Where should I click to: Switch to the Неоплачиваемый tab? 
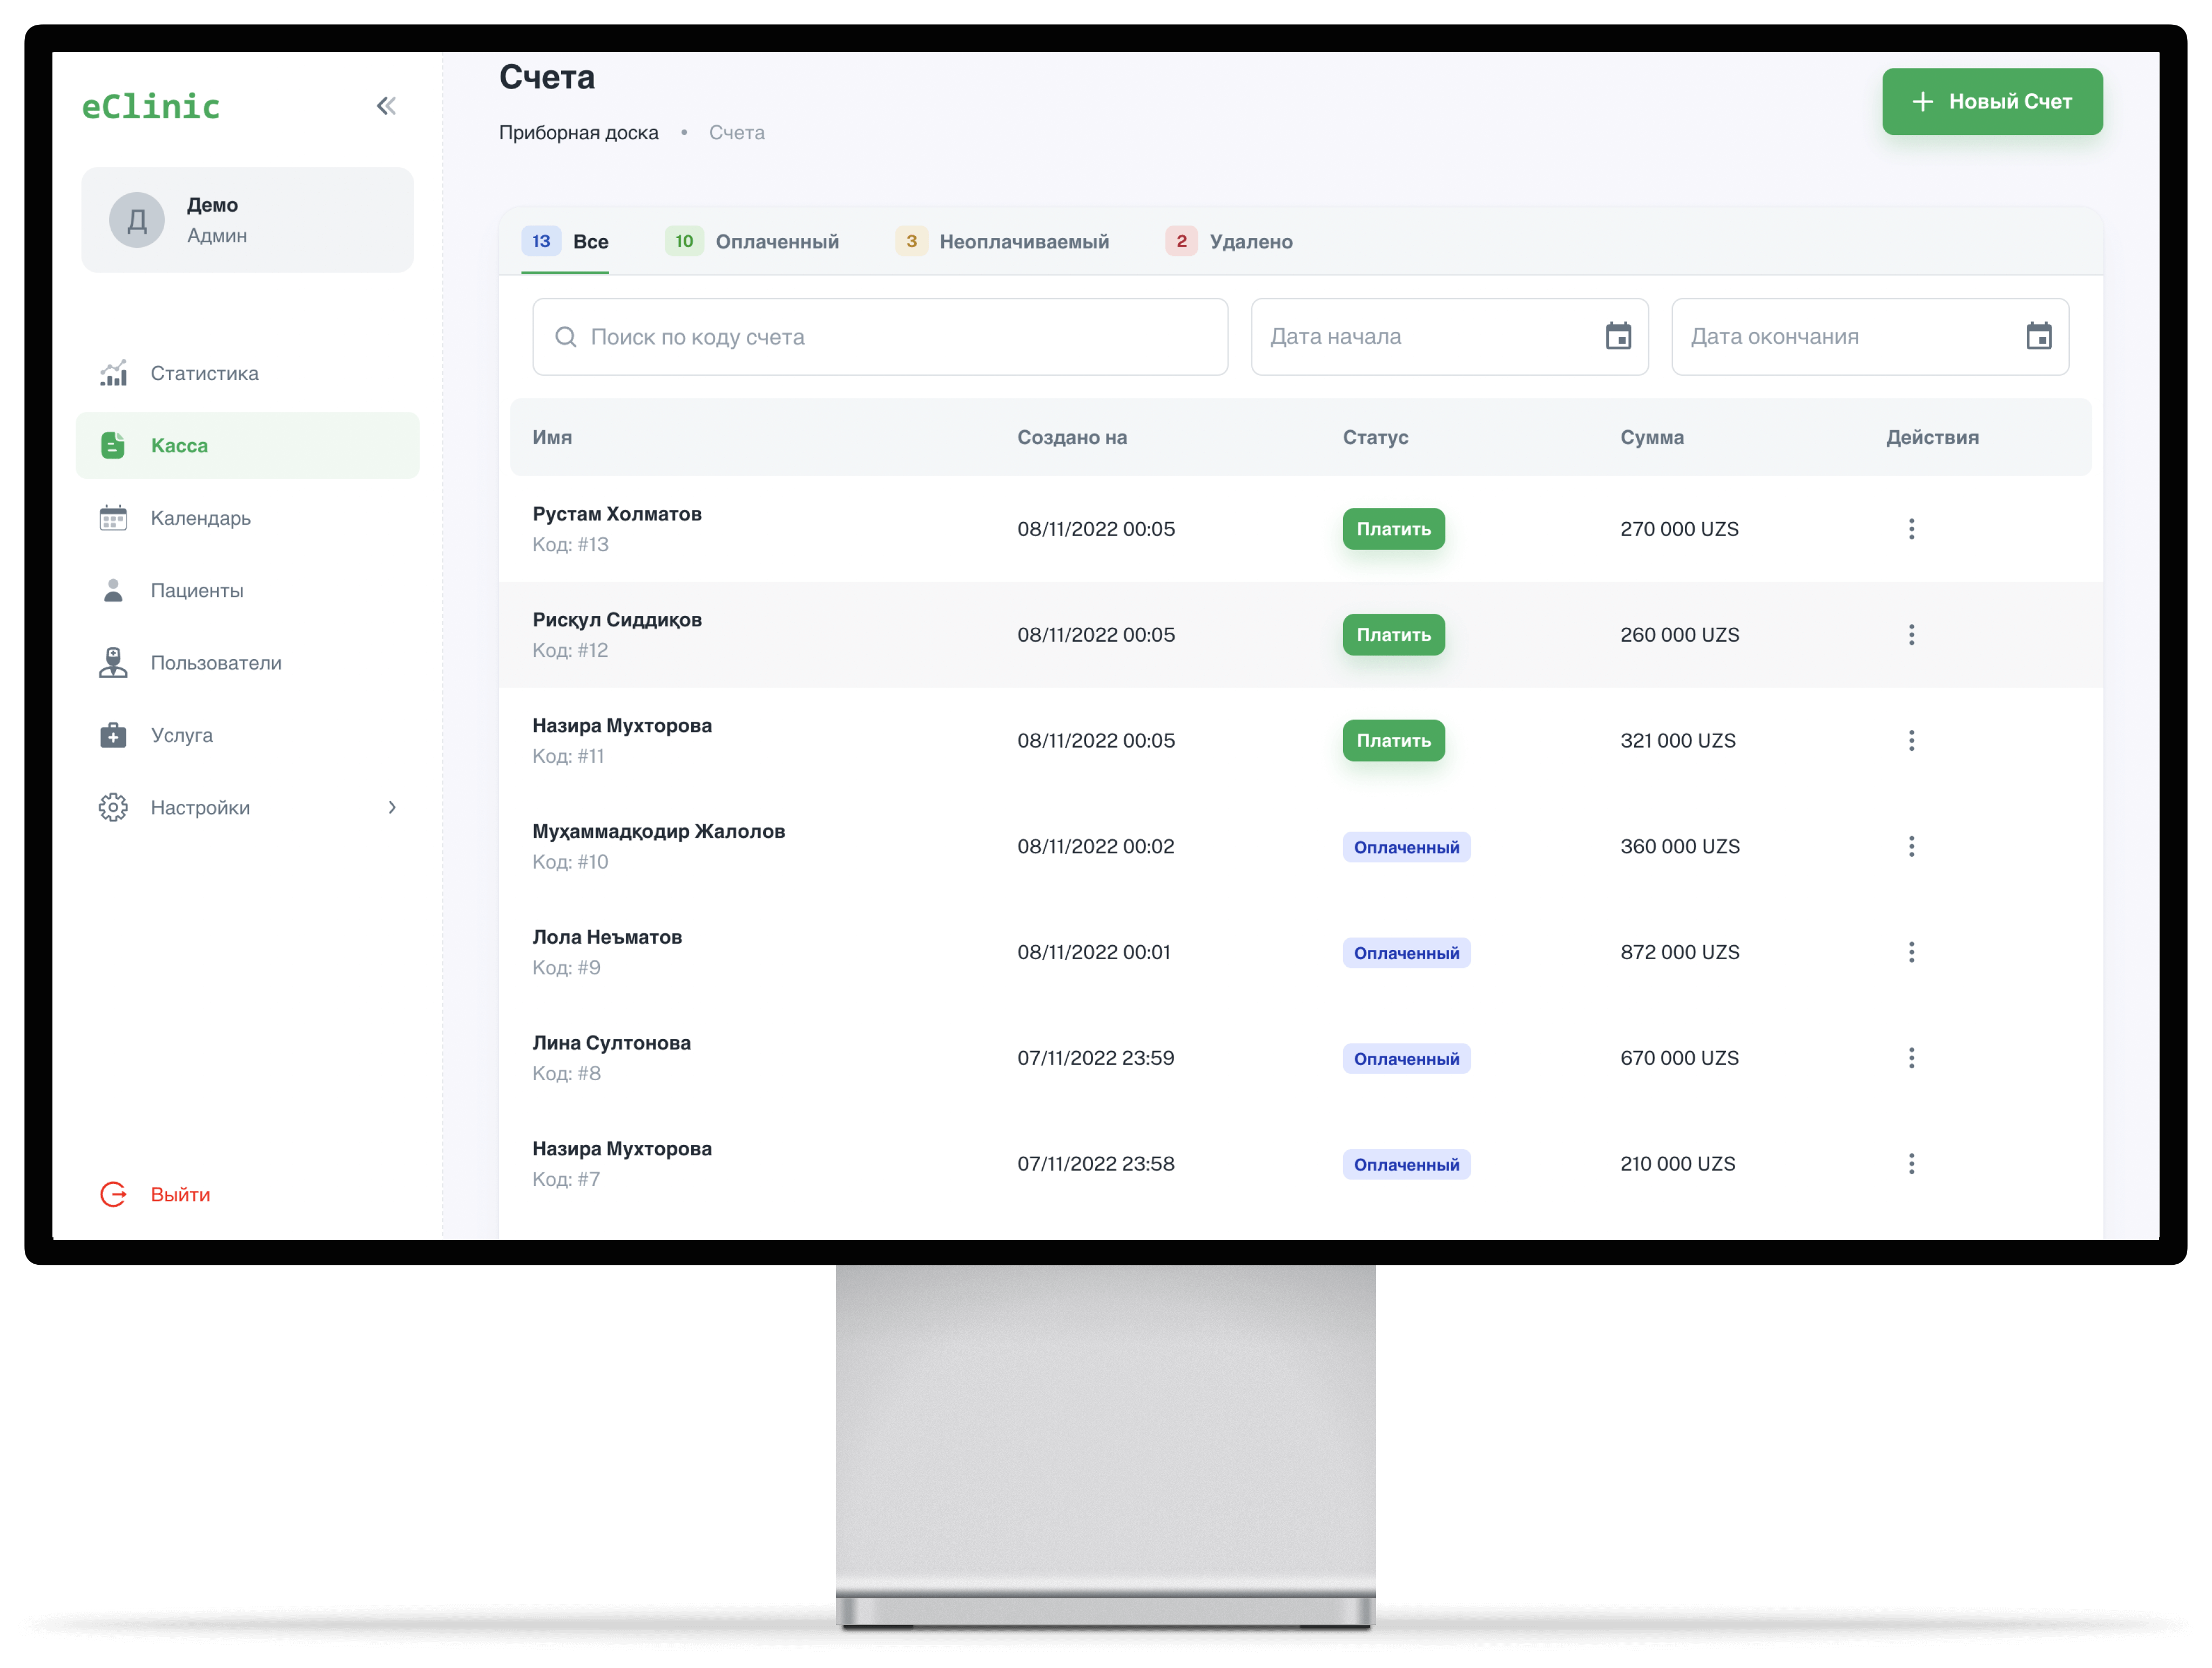(1003, 242)
